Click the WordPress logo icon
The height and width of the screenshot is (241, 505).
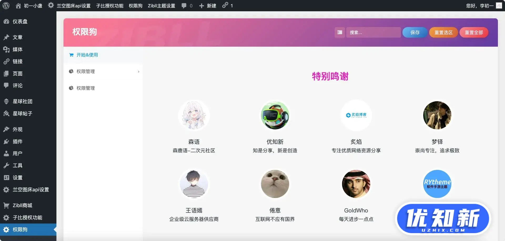tap(6, 6)
